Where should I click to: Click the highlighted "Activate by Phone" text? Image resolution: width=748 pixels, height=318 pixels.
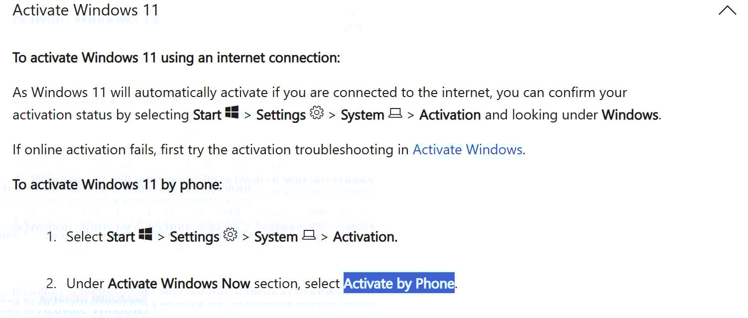point(399,283)
